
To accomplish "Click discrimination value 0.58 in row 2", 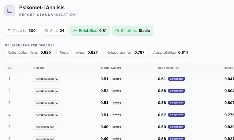I will click(162, 91).
